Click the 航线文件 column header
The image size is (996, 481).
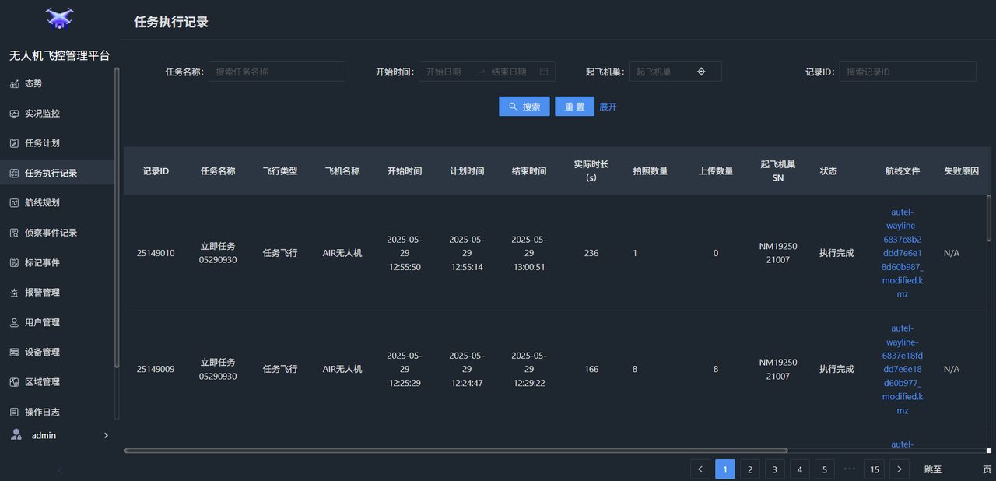point(903,170)
